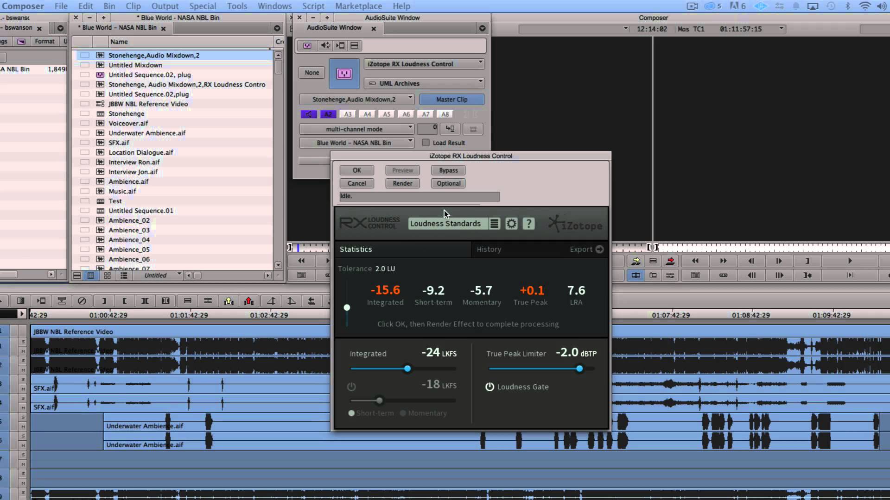Image resolution: width=890 pixels, height=500 pixels.
Task: Click the yellow Splice-In arrow in Composer
Action: [636, 261]
